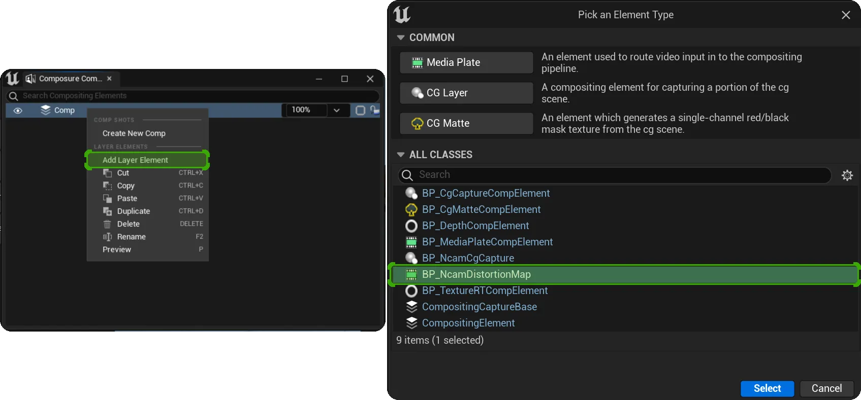This screenshot has height=400, width=861.
Task: Close the Pick an Element Type dialog
Action: click(x=846, y=15)
